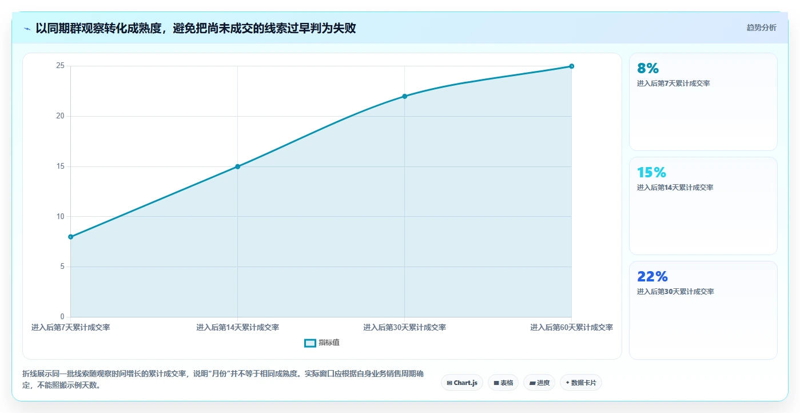
Task: Click the progress icon in 进度 chip
Action: pyautogui.click(x=532, y=383)
